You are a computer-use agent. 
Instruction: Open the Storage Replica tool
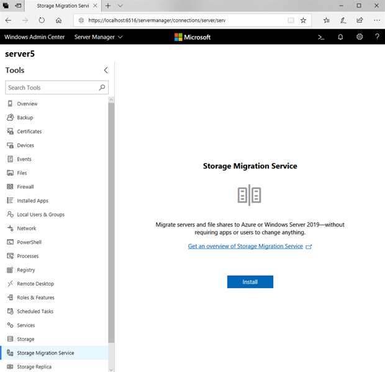pyautogui.click(x=54, y=366)
